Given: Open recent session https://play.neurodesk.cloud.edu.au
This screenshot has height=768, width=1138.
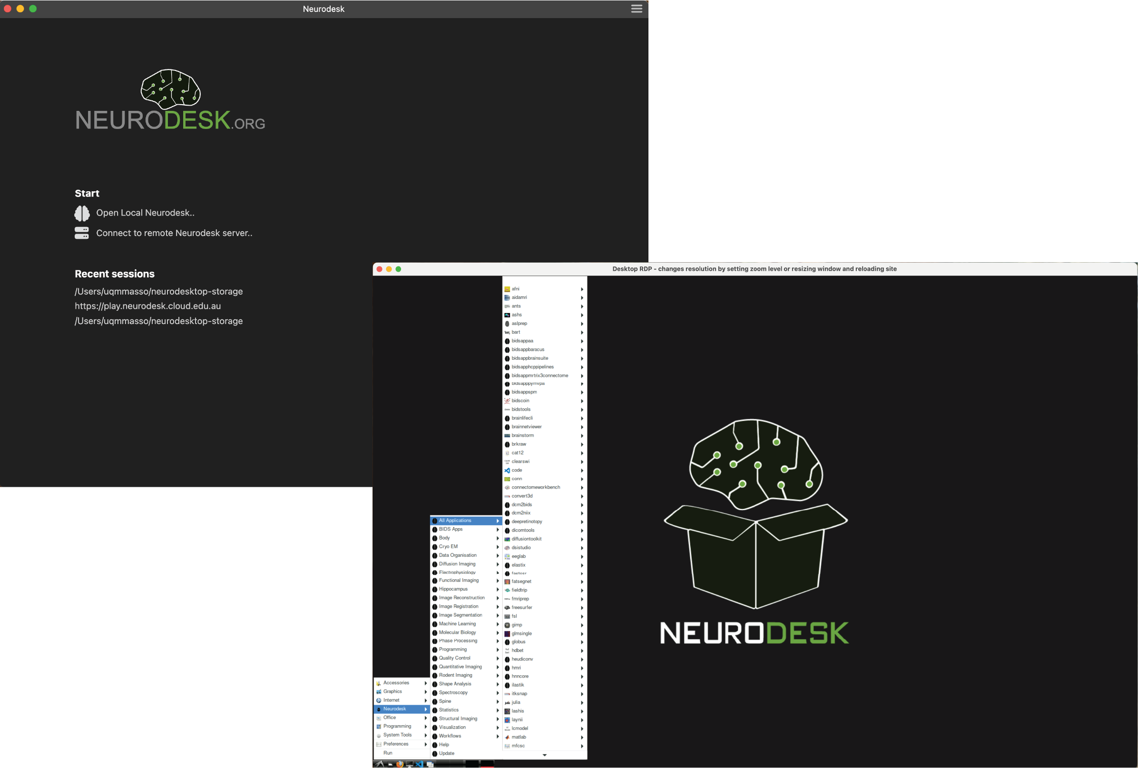Looking at the screenshot, I should pos(148,305).
